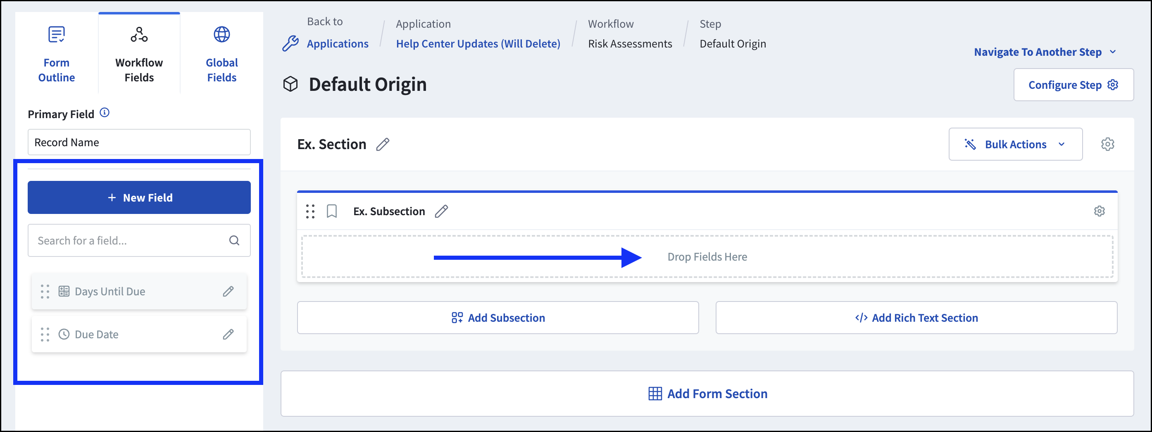The image size is (1152, 432).
Task: Open the Bulk Actions dropdown
Action: [1015, 145]
